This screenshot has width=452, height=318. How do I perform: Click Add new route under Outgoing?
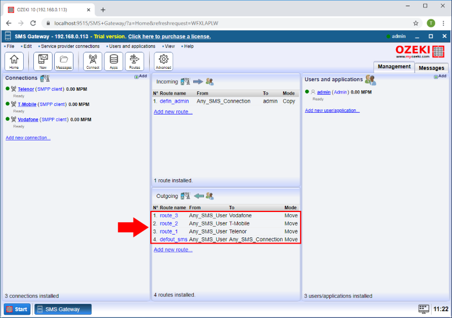173,250
